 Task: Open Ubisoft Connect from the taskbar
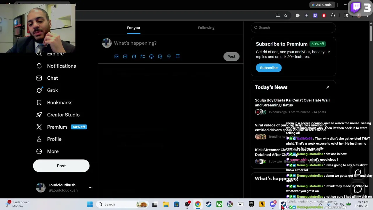tap(230, 204)
